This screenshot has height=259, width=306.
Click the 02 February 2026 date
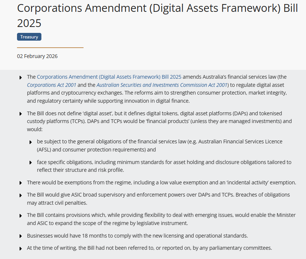point(37,56)
